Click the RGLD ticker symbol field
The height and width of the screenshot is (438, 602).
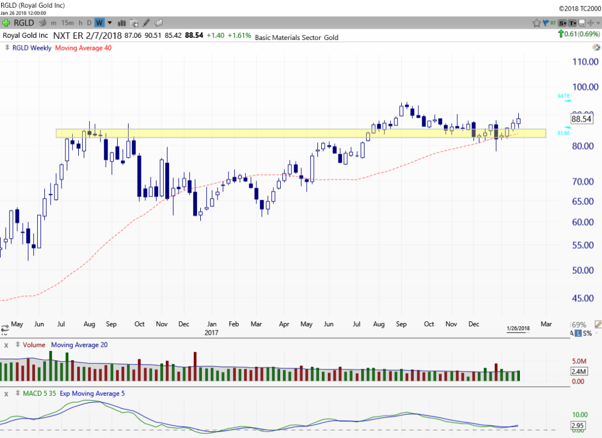click(24, 23)
